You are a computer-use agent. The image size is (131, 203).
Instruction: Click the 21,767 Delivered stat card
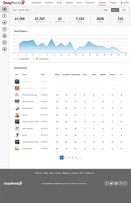[40, 20]
